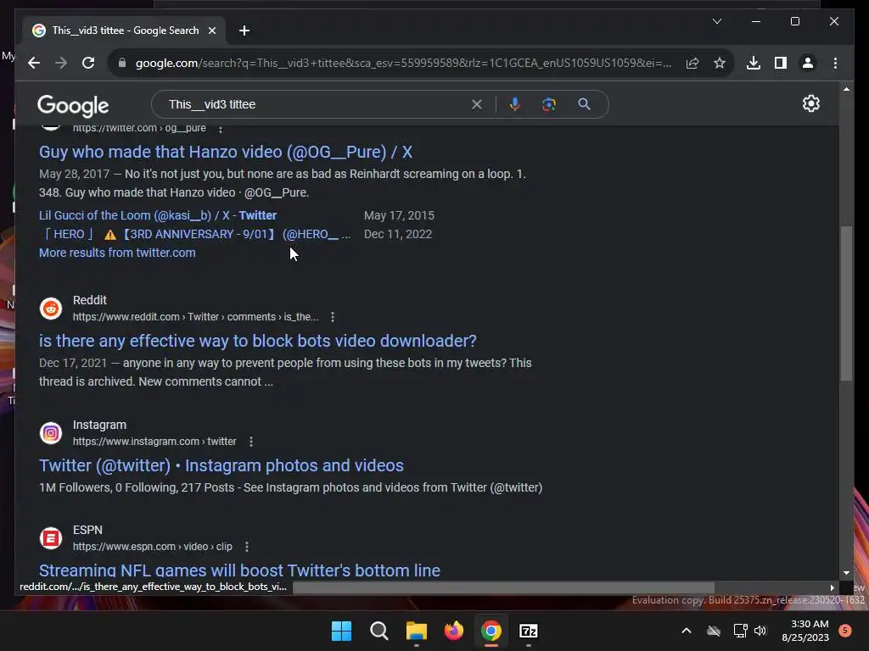Click the Instagram site name
This screenshot has width=869, height=651.
[100, 425]
